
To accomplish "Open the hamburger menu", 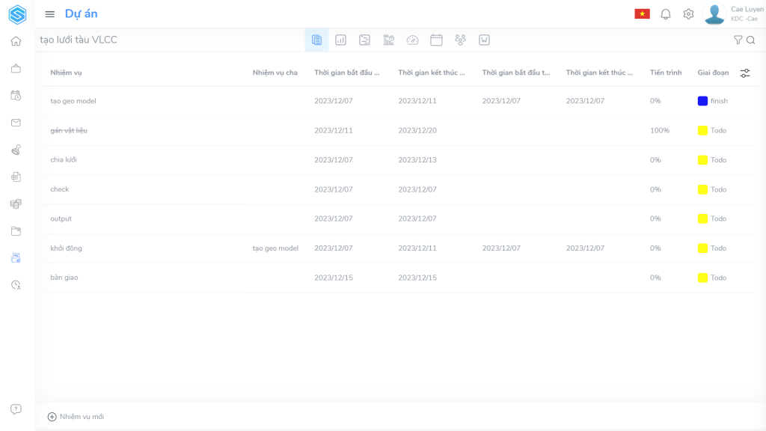I will coord(50,14).
